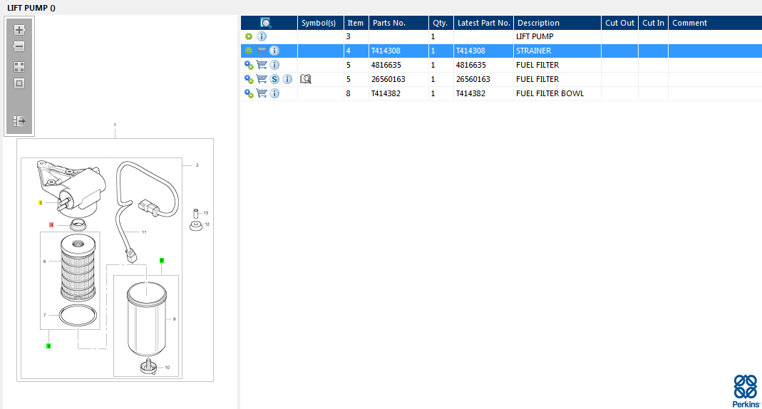Click the list-with-arrow export icon
This screenshot has height=409, width=762.
19,121
